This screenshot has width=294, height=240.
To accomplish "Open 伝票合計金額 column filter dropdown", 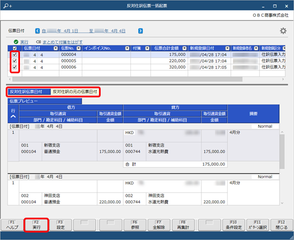I will [184, 48].
